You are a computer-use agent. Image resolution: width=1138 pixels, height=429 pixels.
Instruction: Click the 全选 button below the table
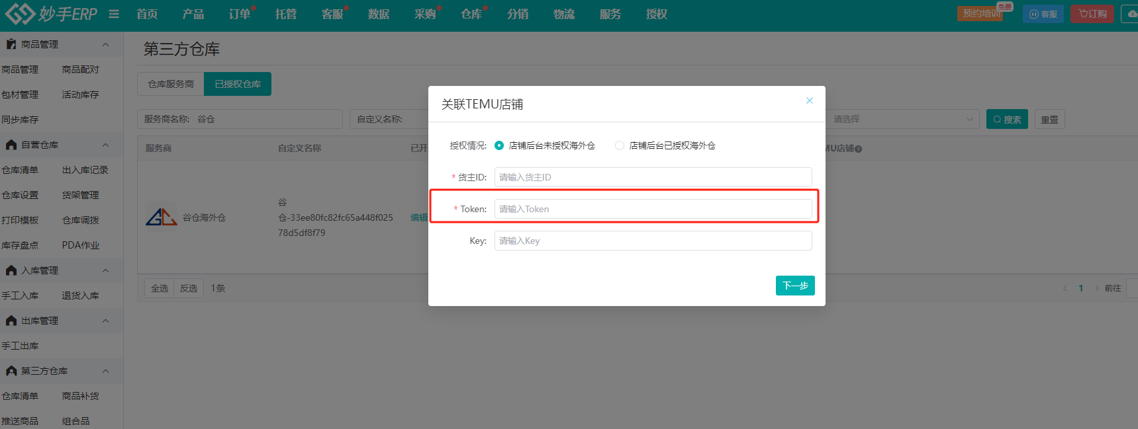[x=160, y=288]
